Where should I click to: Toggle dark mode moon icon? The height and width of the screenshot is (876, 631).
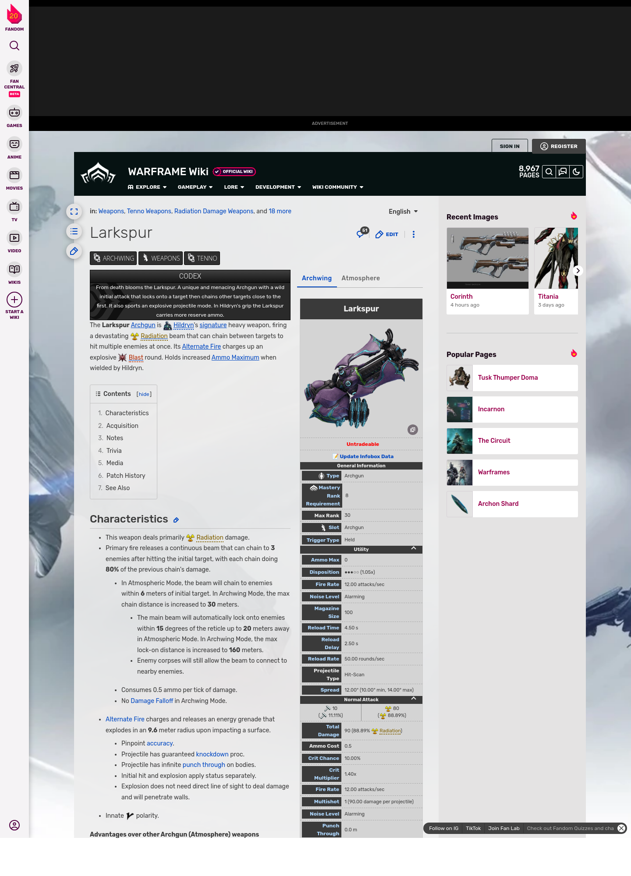click(576, 172)
